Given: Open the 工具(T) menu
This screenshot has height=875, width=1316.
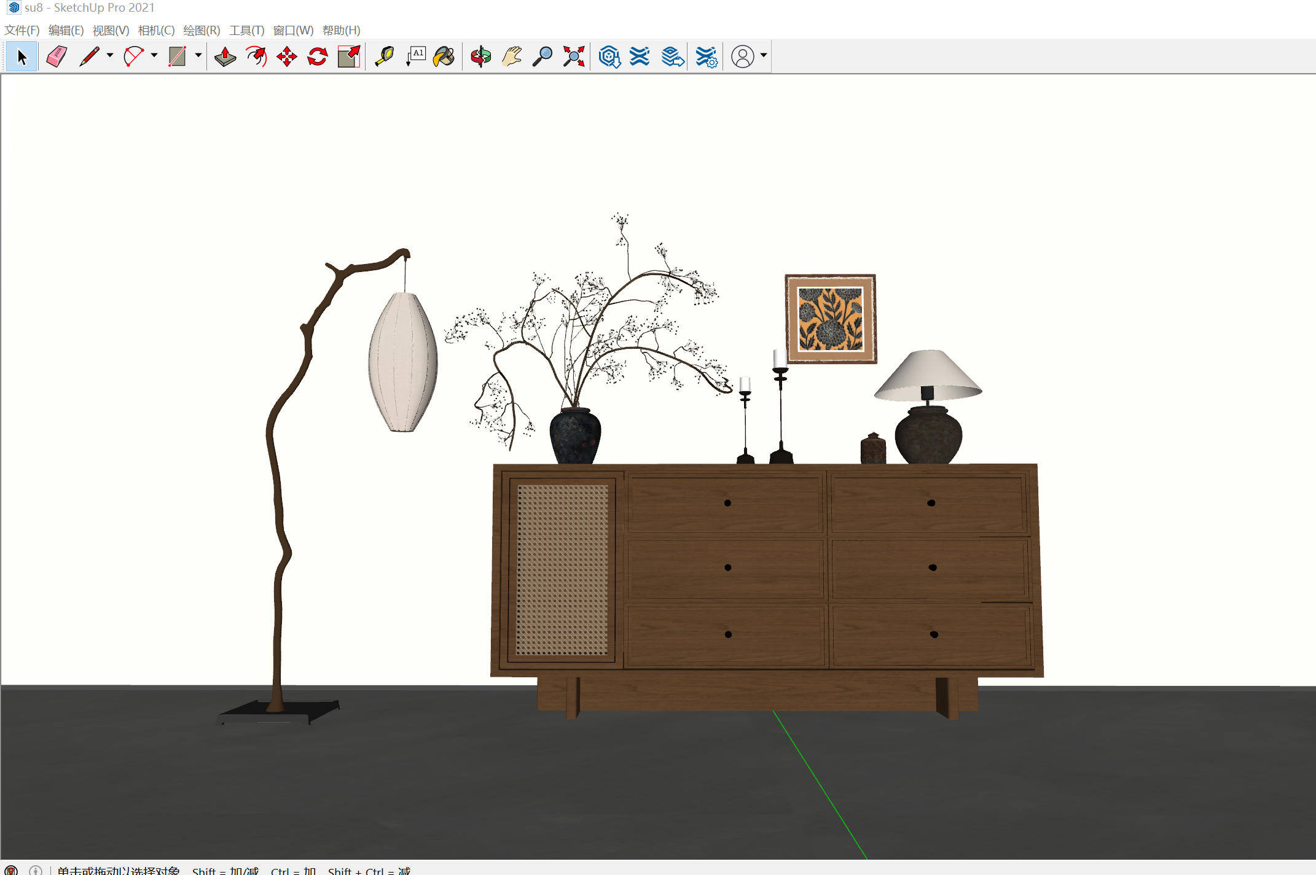Looking at the screenshot, I should (x=246, y=30).
